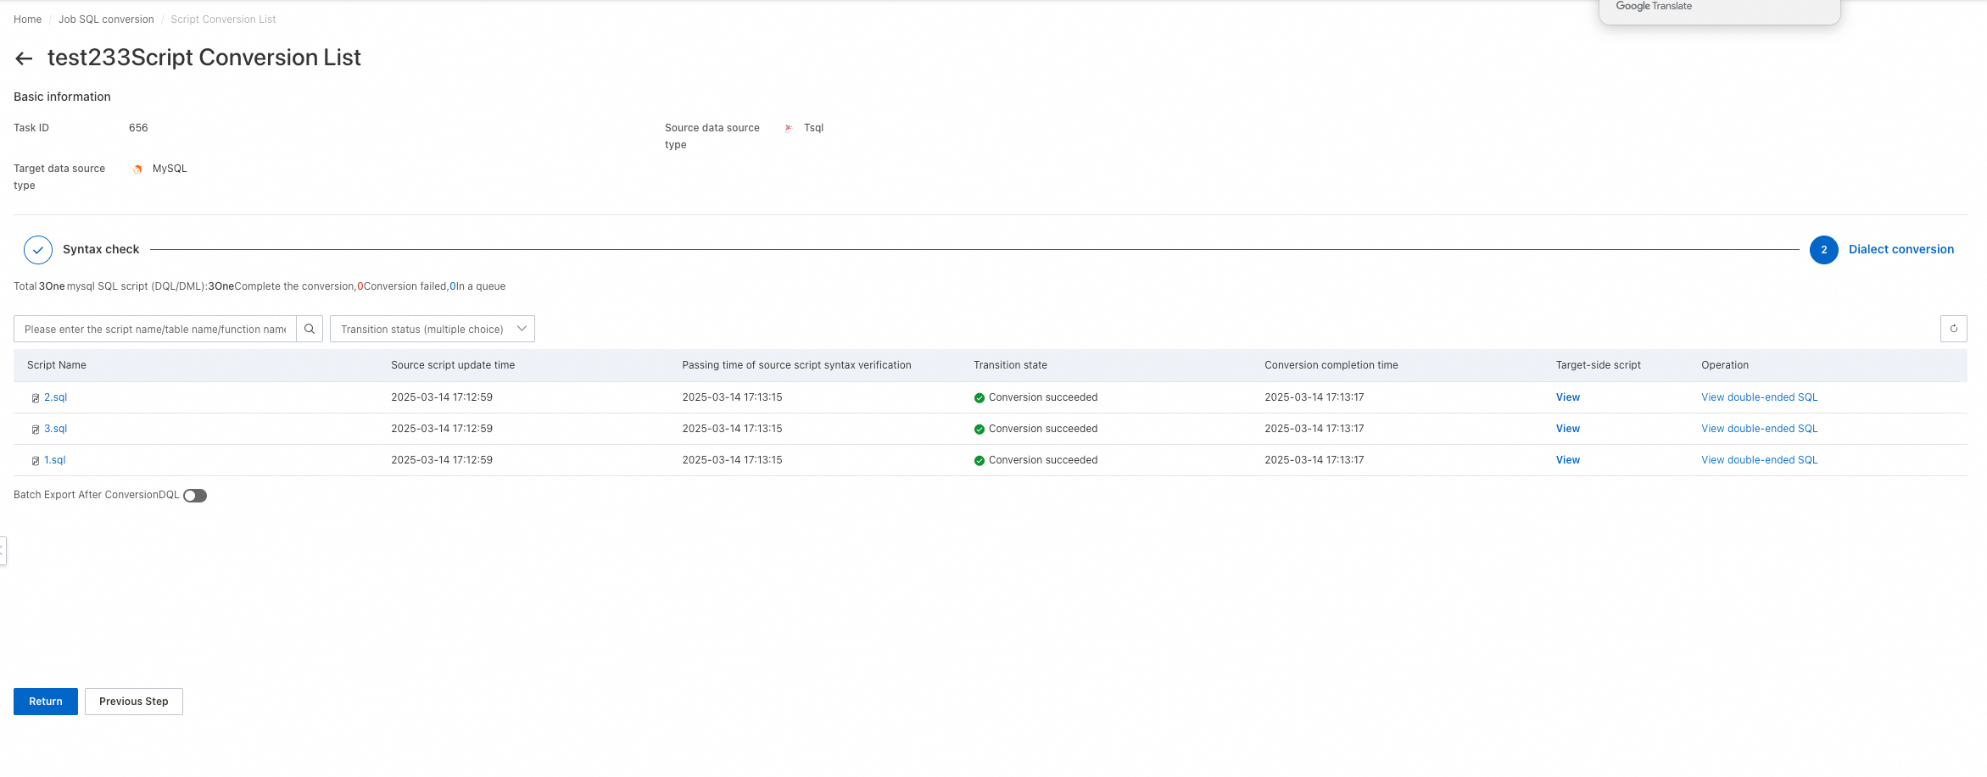This screenshot has height=777, width=1987.
Task: Click Conversion succeeded status for 3.sql
Action: (1043, 429)
